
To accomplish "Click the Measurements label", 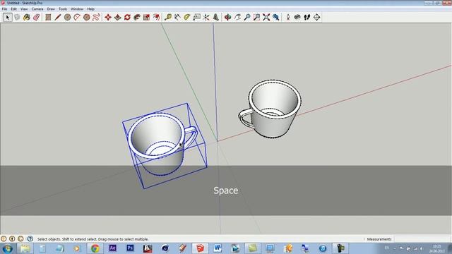I will tap(379, 239).
